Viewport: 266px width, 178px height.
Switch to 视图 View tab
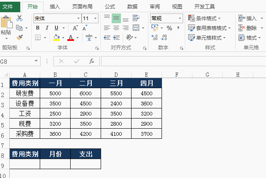tap(177, 7)
